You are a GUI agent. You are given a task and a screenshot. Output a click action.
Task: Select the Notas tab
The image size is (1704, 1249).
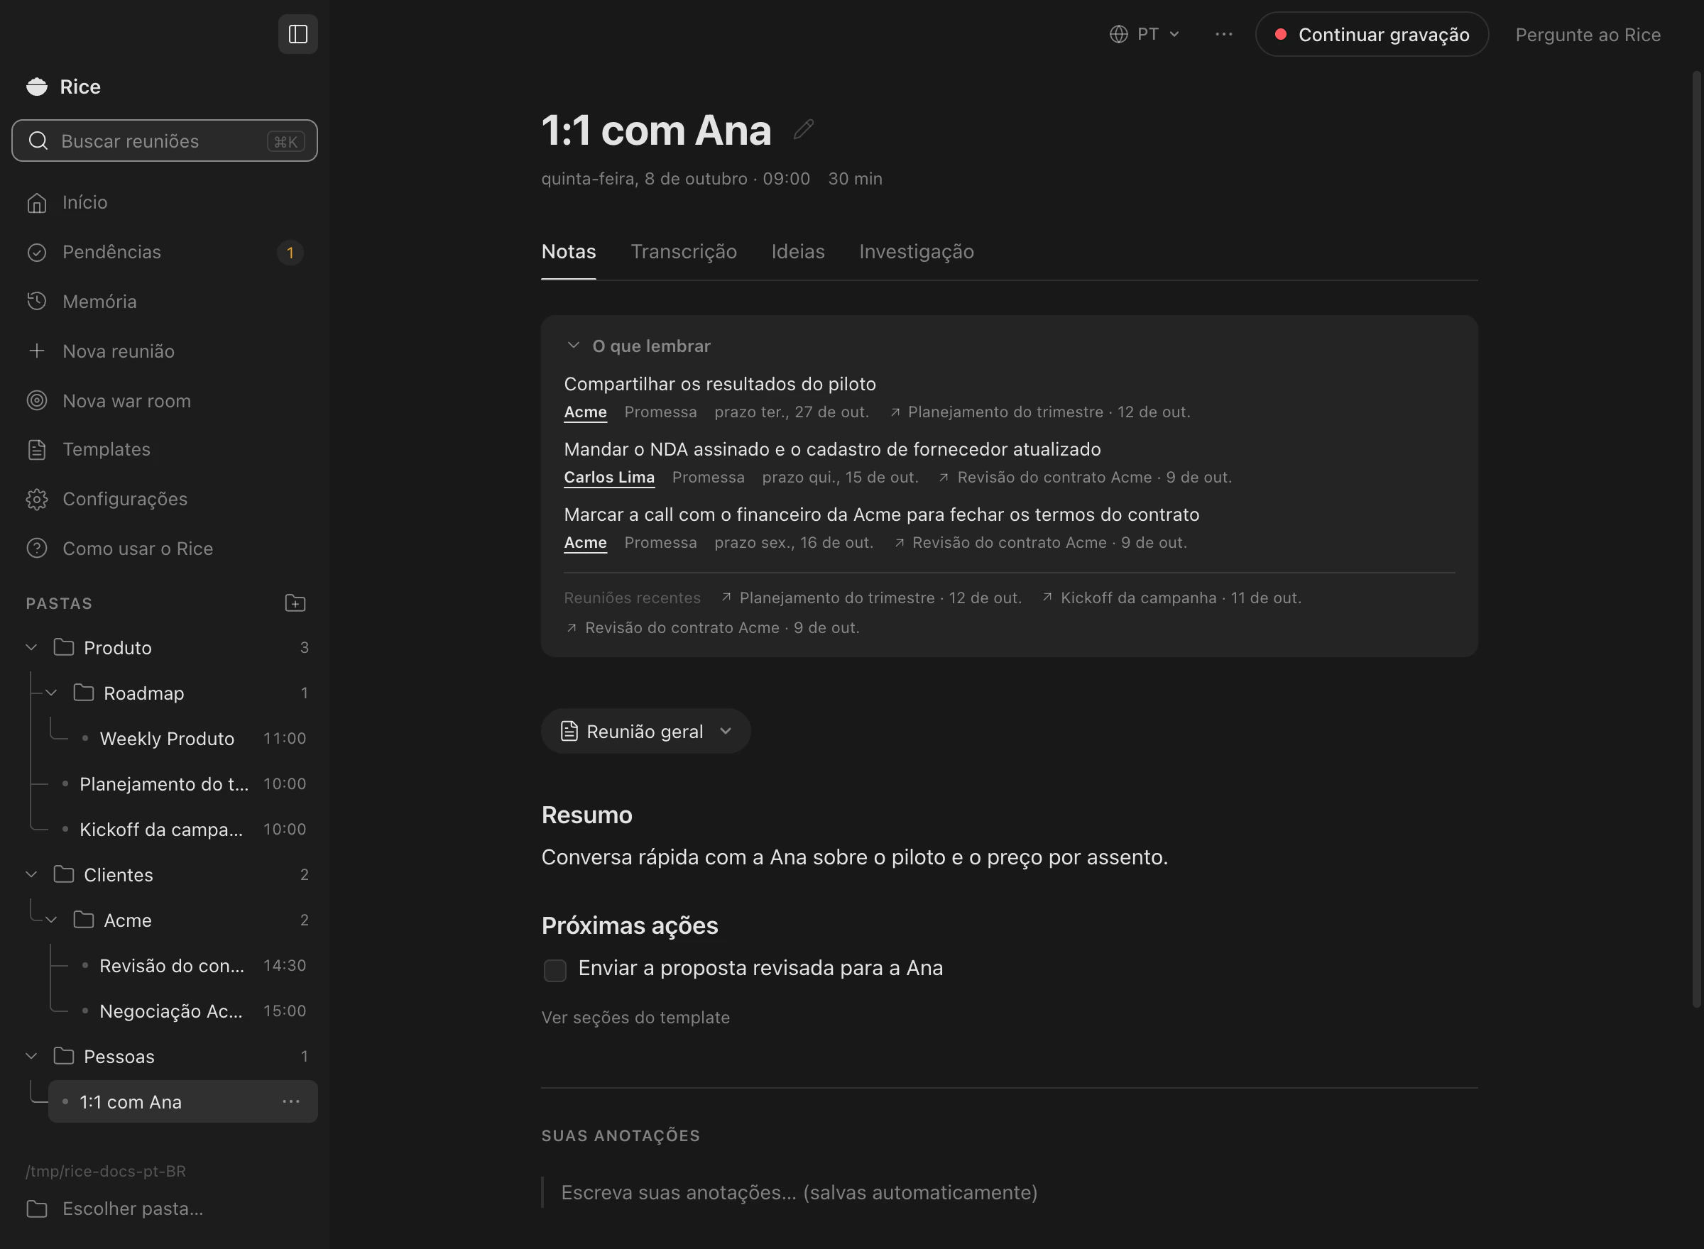click(569, 252)
